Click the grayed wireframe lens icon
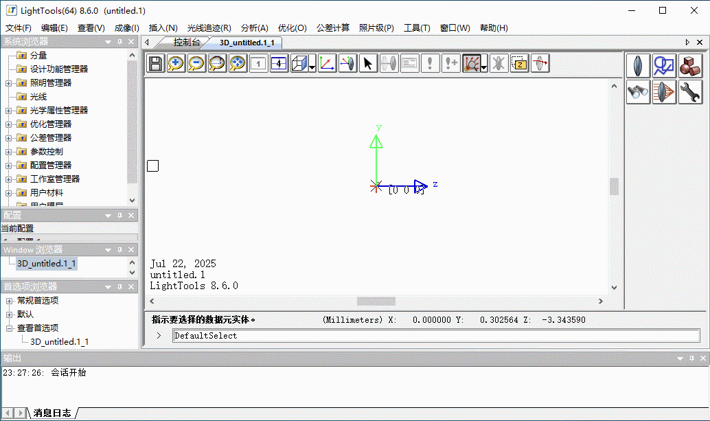Image resolution: width=710 pixels, height=421 pixels. tap(389, 63)
